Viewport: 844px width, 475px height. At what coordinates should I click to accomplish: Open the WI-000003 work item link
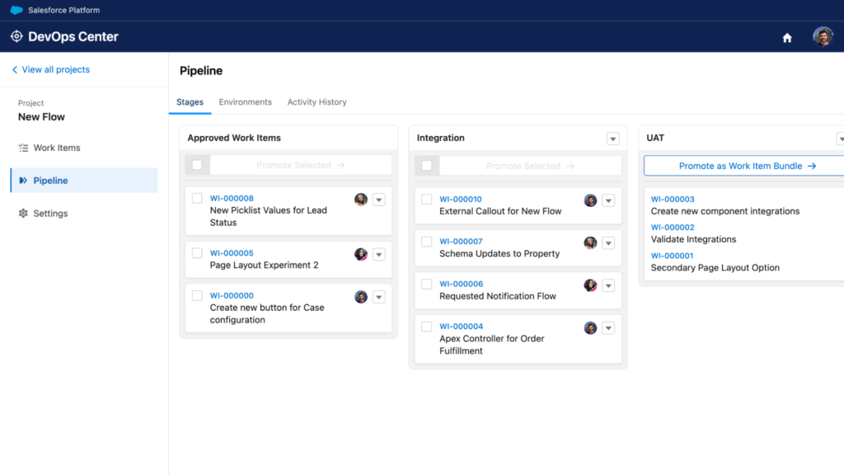tap(673, 200)
